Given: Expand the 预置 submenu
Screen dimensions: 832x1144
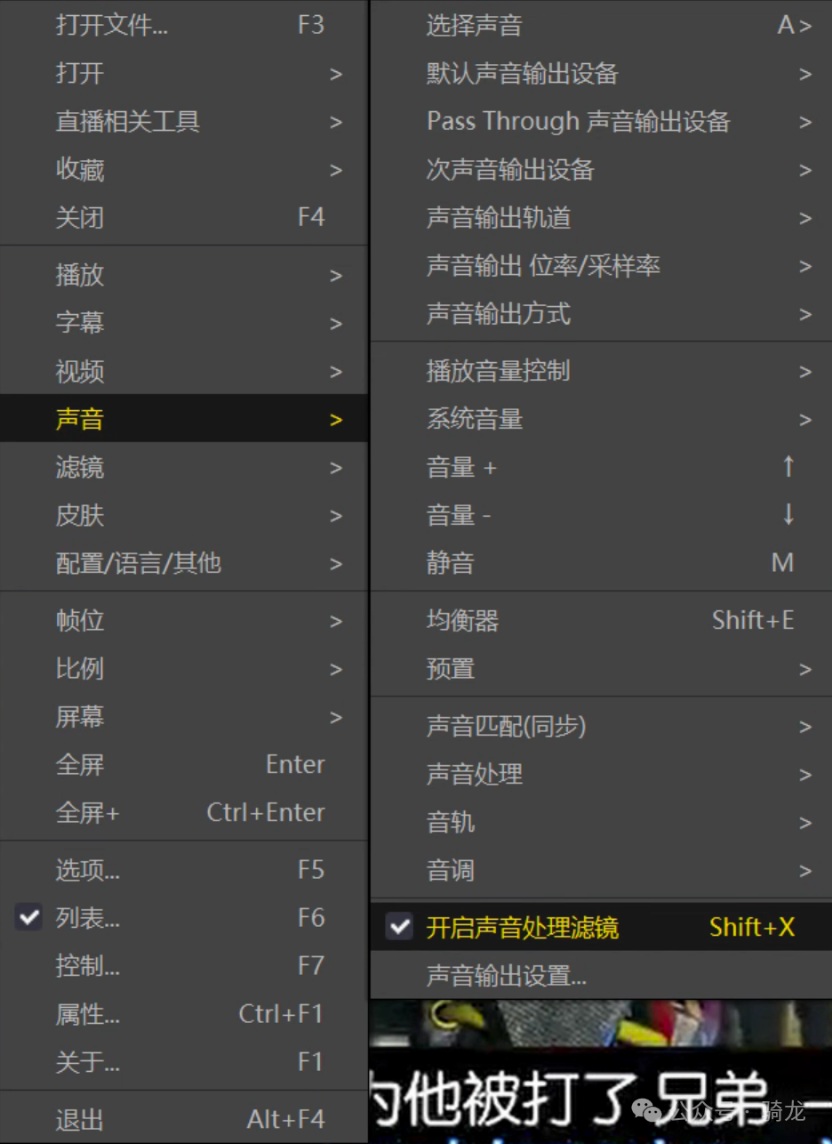Looking at the screenshot, I should tap(452, 669).
